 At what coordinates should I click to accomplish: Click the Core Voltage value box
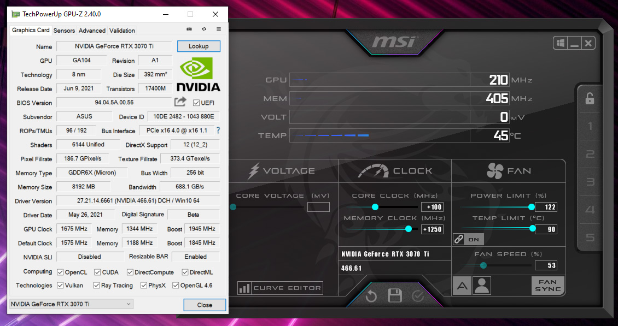[x=318, y=207]
